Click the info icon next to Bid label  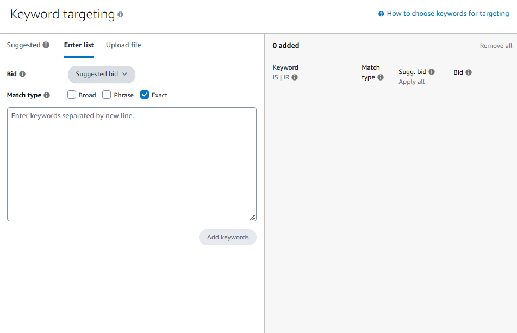point(22,74)
